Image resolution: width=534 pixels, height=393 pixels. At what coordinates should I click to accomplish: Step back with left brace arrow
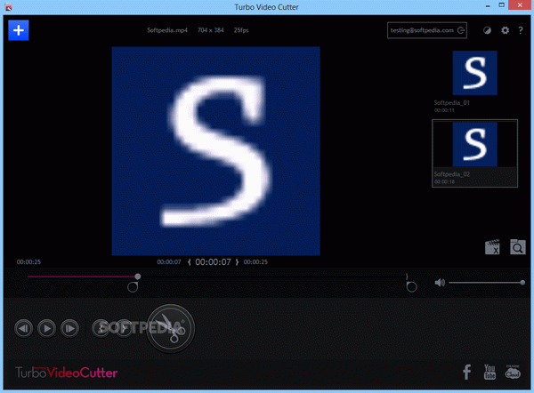(x=189, y=262)
